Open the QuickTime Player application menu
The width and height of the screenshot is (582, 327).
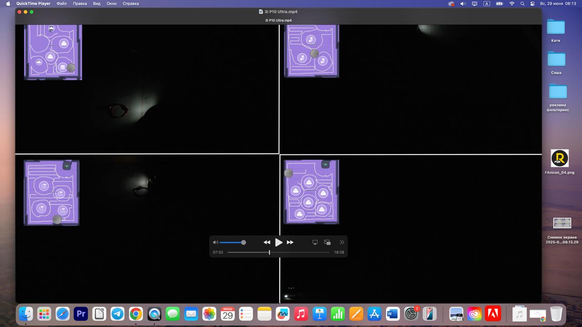click(33, 4)
